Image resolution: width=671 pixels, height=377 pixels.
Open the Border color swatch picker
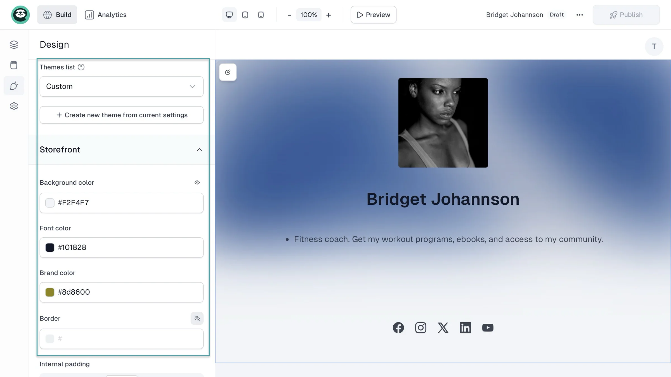pos(50,339)
